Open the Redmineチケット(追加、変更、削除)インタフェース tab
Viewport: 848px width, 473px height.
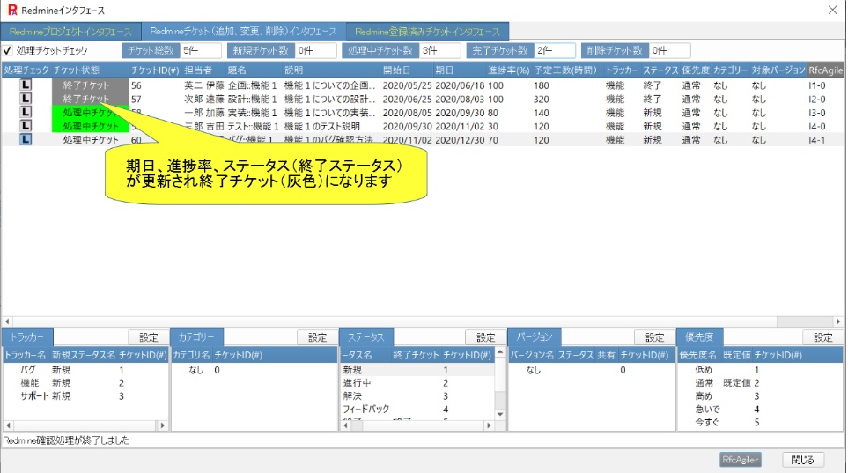(243, 32)
